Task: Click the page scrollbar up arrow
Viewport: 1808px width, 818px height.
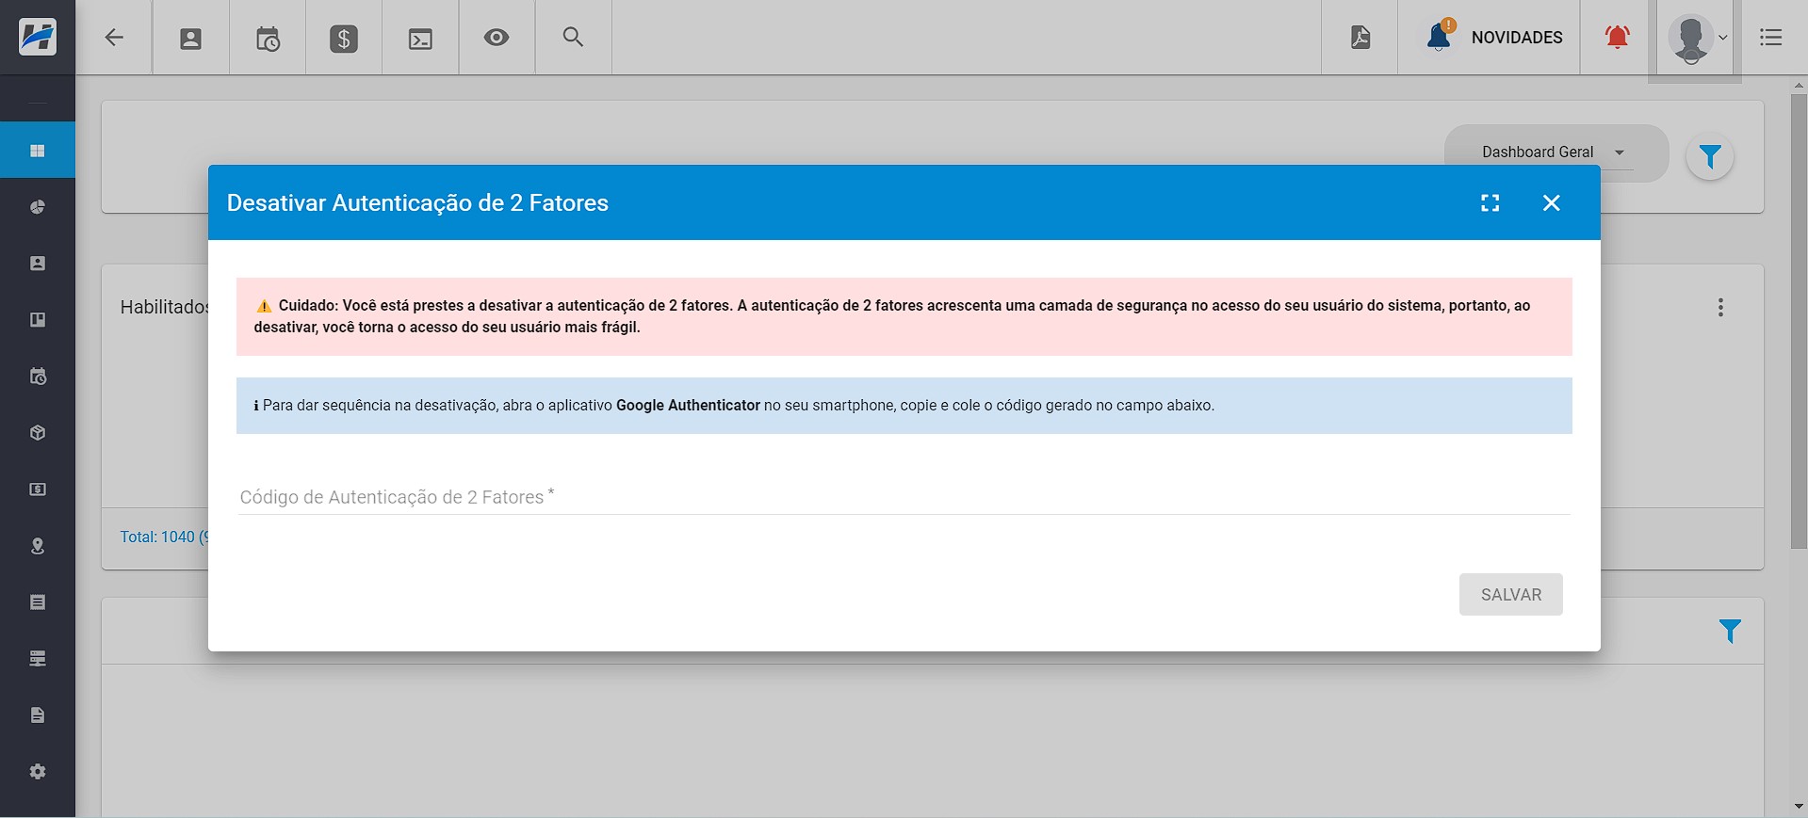Action: tap(1799, 85)
